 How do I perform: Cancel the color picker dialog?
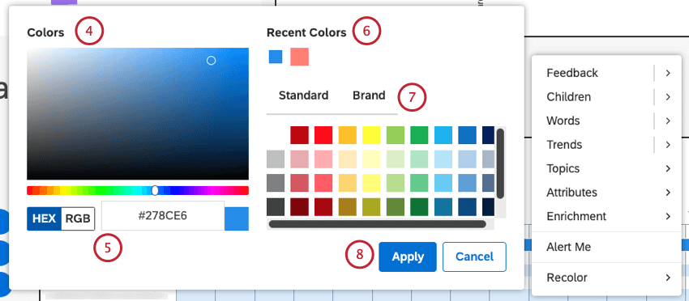pyautogui.click(x=474, y=256)
